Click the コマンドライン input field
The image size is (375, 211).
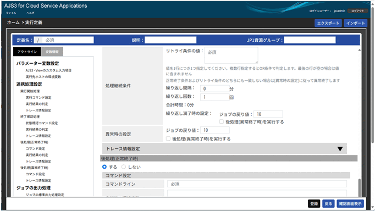257,184
